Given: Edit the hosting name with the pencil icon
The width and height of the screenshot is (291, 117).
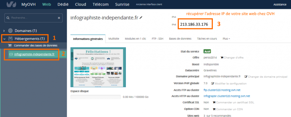Looking at the screenshot, I should 141,18.
